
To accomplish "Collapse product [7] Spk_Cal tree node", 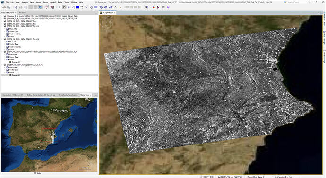I will point(2,26).
